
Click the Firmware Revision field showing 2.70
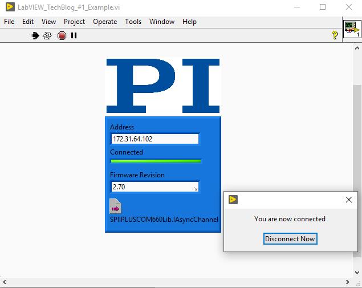tap(155, 186)
